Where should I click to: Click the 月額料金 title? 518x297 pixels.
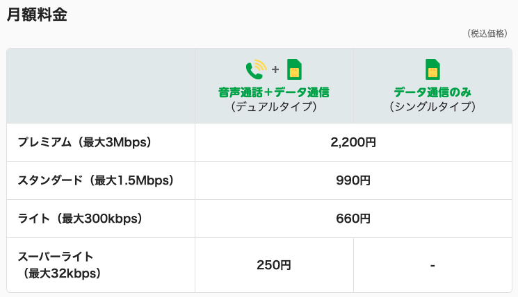click(37, 15)
